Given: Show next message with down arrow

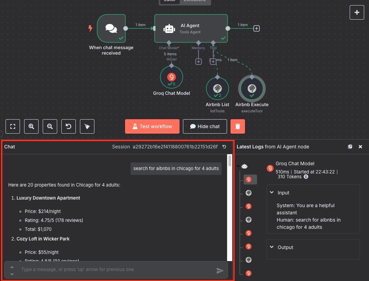Looking at the screenshot, I should [x=12, y=274].
